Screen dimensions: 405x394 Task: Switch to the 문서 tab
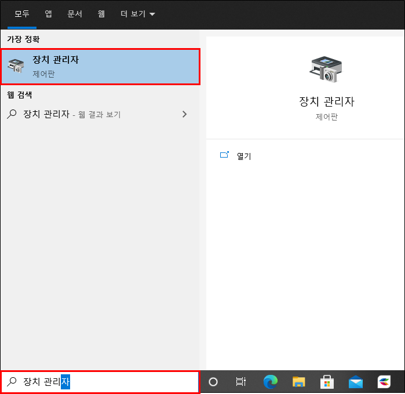coord(75,14)
